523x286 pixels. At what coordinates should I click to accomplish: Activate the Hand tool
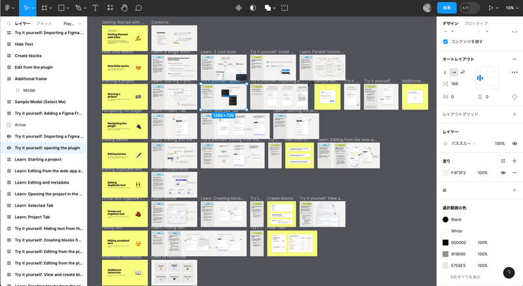124,8
